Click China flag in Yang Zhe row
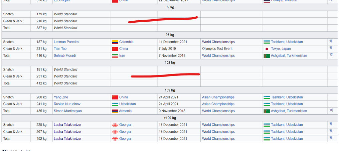The width and height of the screenshot is (342, 151). pyautogui.click(x=115, y=97)
